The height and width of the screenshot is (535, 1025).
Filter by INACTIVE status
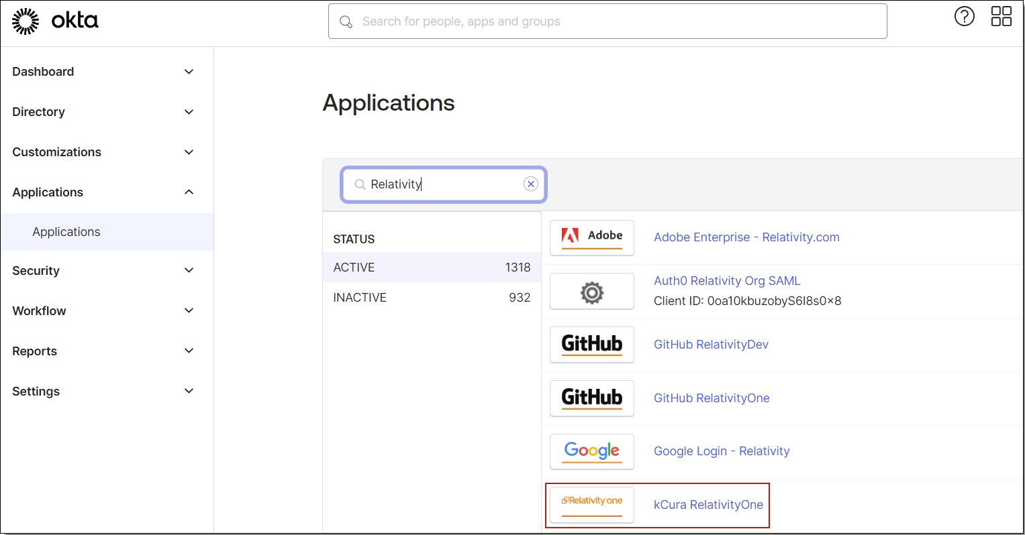click(x=432, y=298)
